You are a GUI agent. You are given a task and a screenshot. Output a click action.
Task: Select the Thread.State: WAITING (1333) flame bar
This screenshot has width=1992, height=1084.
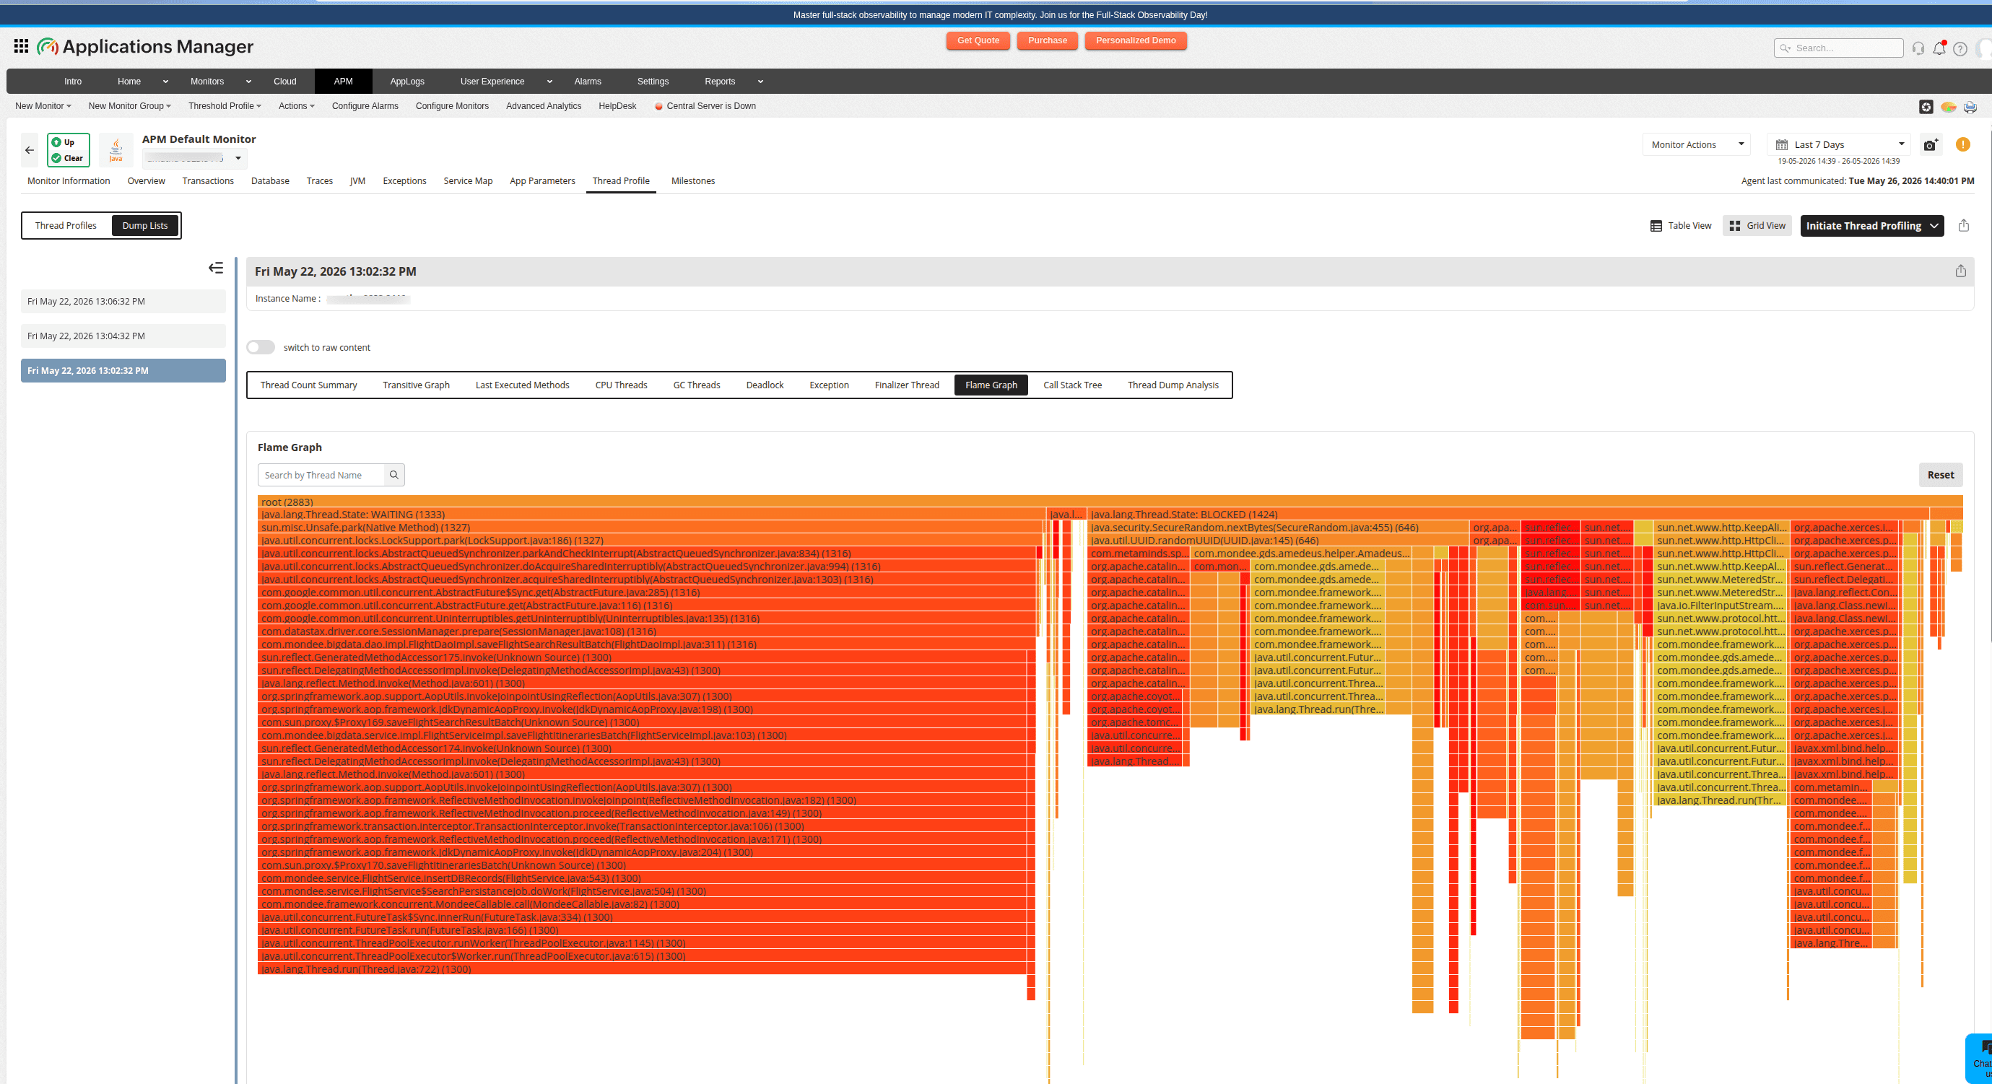(x=651, y=514)
